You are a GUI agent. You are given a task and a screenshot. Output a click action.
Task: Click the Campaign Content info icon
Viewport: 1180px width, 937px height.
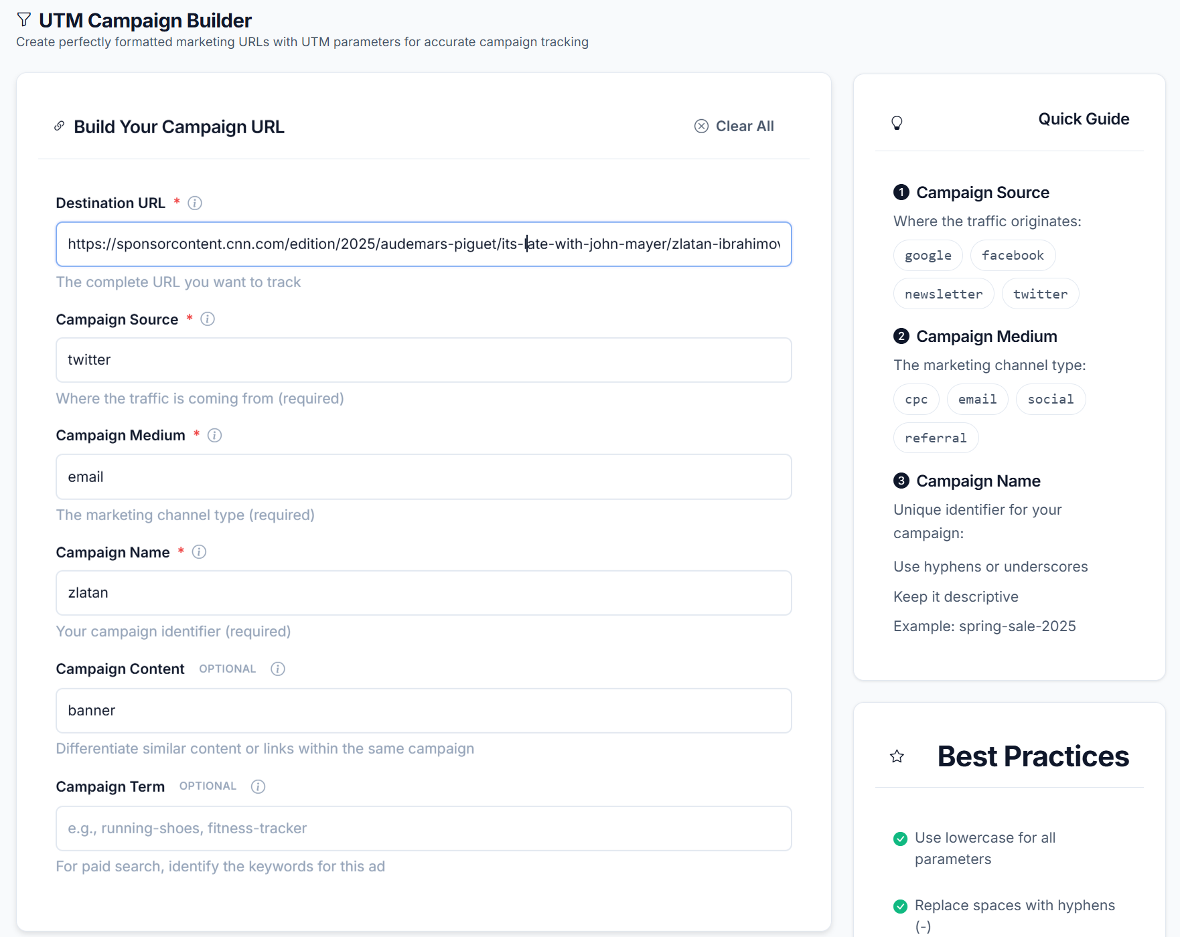pyautogui.click(x=278, y=669)
